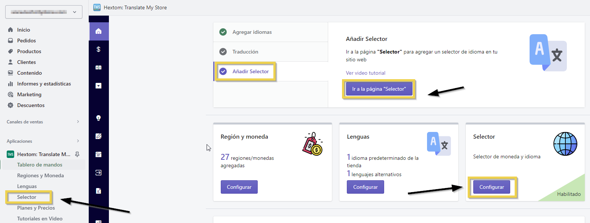Expand Canales de ventas section

78,122
